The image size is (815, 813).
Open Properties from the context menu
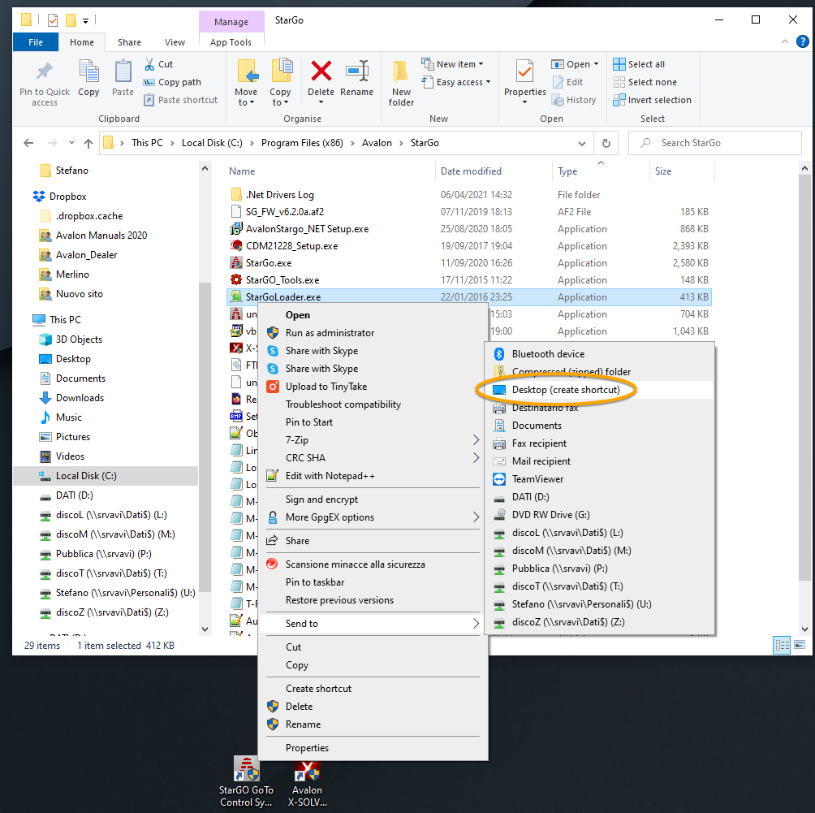307,748
